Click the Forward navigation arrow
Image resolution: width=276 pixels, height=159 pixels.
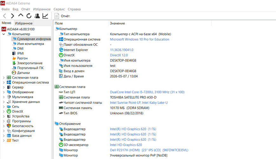[12, 16]
